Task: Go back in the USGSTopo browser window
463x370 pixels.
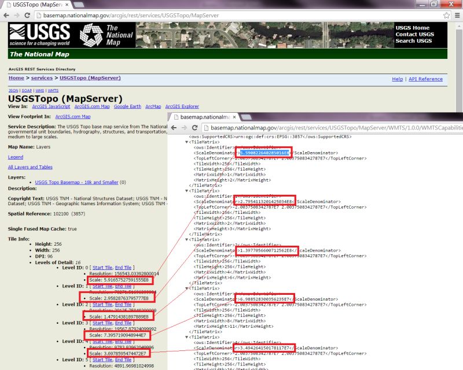Action: [6, 16]
